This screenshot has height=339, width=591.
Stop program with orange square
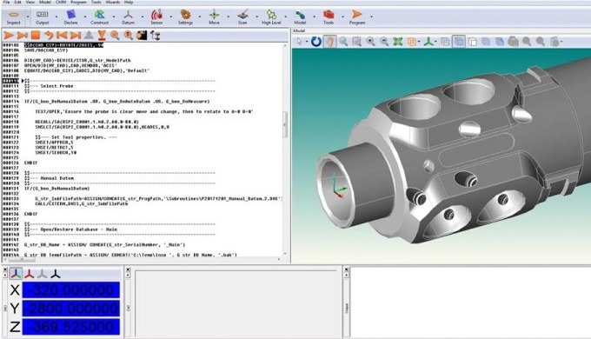coord(36,36)
